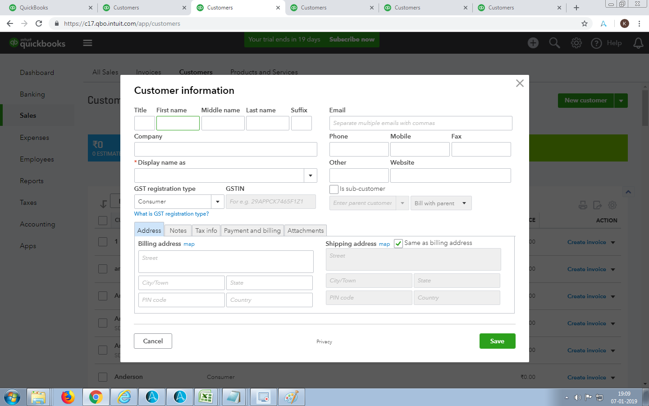Viewport: 649px width, 406px height.
Task: View notifications bell icon
Action: 638,43
